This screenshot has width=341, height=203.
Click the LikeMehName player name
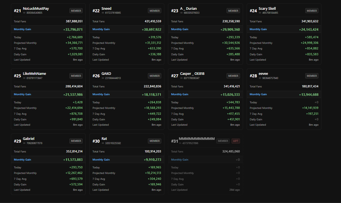34,74
